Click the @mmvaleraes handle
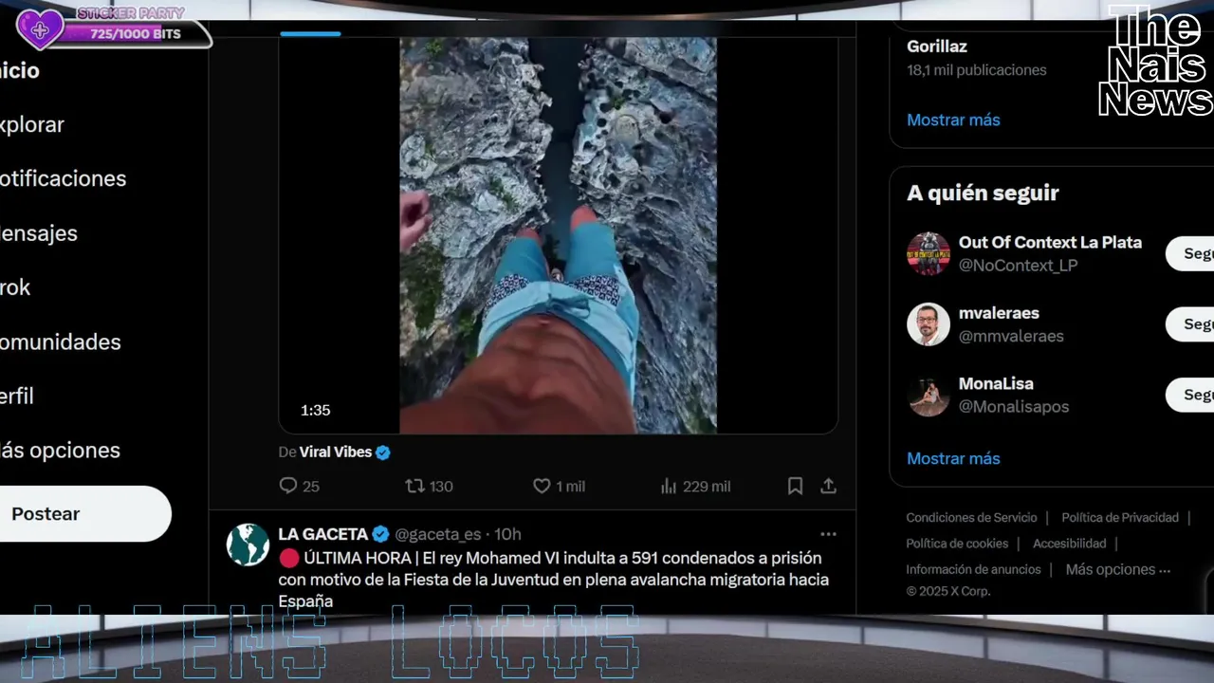Viewport: 1214px width, 683px height. [1011, 336]
